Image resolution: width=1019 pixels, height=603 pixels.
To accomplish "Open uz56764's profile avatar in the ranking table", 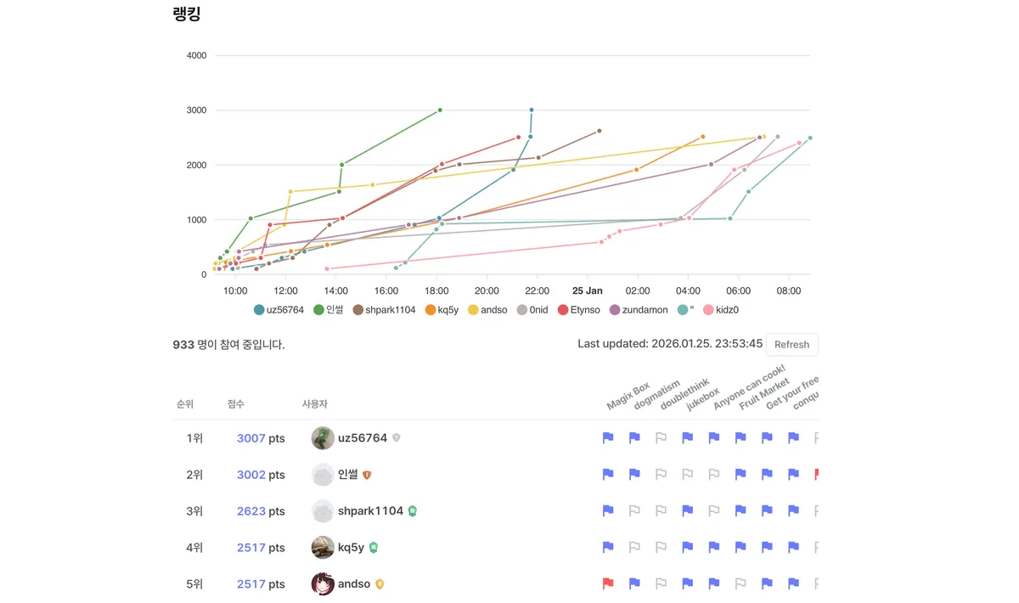I will 323,438.
